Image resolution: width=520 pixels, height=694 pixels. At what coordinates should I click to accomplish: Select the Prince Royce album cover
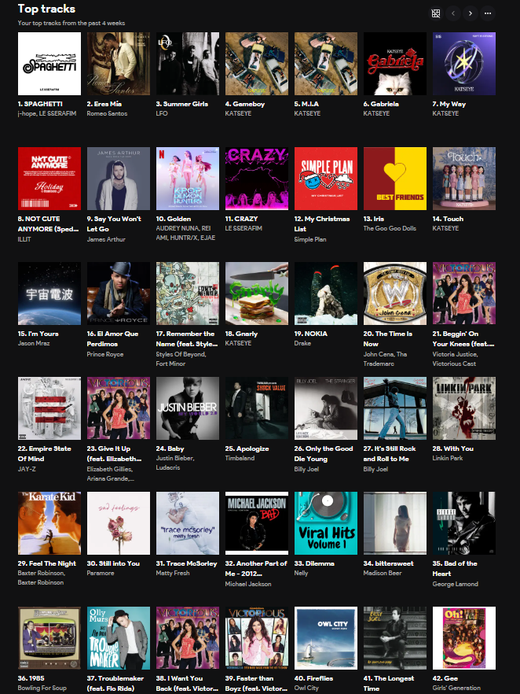119,293
